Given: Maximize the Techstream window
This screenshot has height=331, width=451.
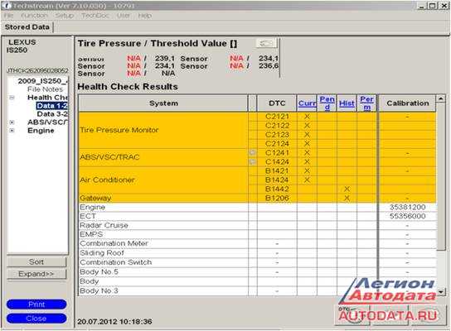Looking at the screenshot, I should 432,6.
